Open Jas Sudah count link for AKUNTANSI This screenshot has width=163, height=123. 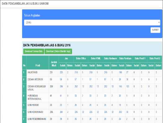point(61,72)
